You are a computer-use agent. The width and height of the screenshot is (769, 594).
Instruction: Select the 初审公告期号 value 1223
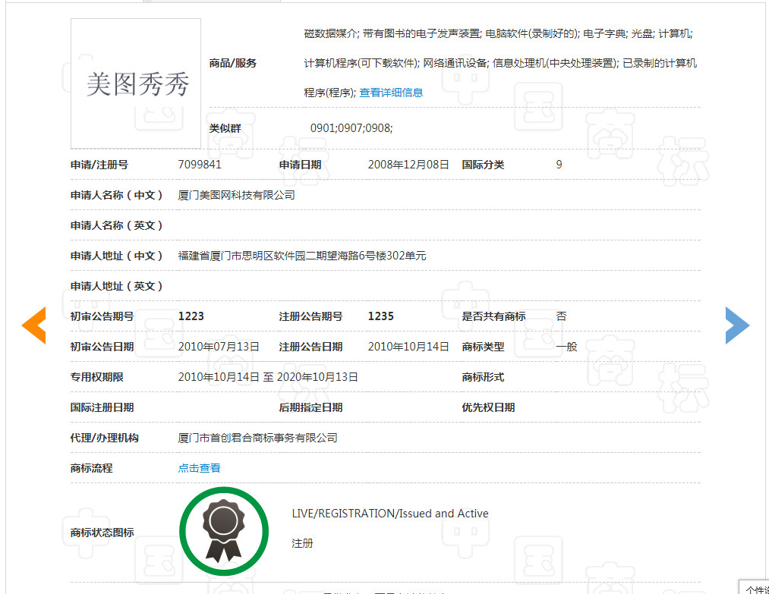pyautogui.click(x=190, y=316)
